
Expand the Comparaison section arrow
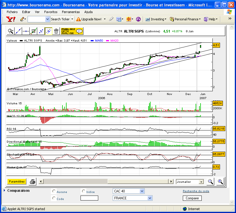point(4,190)
